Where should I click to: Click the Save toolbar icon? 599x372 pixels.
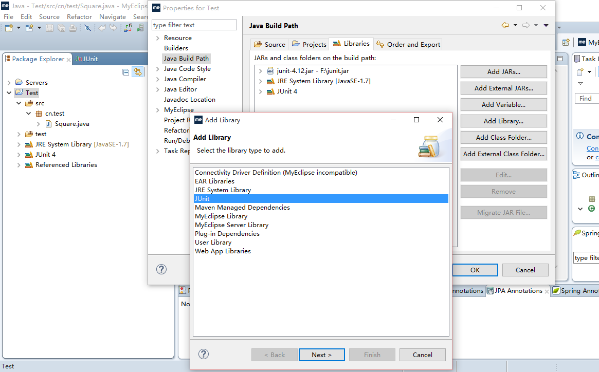49,28
